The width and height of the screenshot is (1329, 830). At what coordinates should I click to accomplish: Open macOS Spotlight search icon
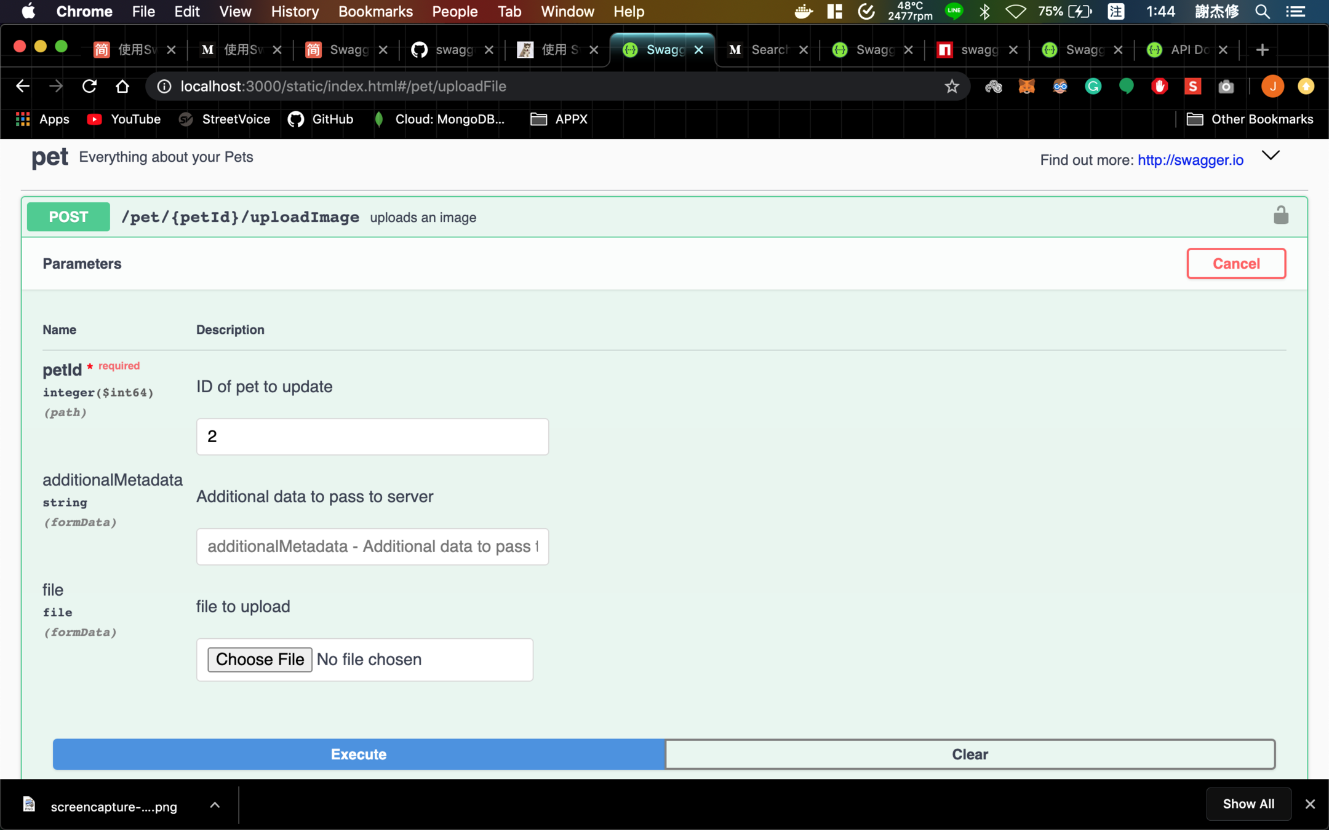click(1262, 12)
